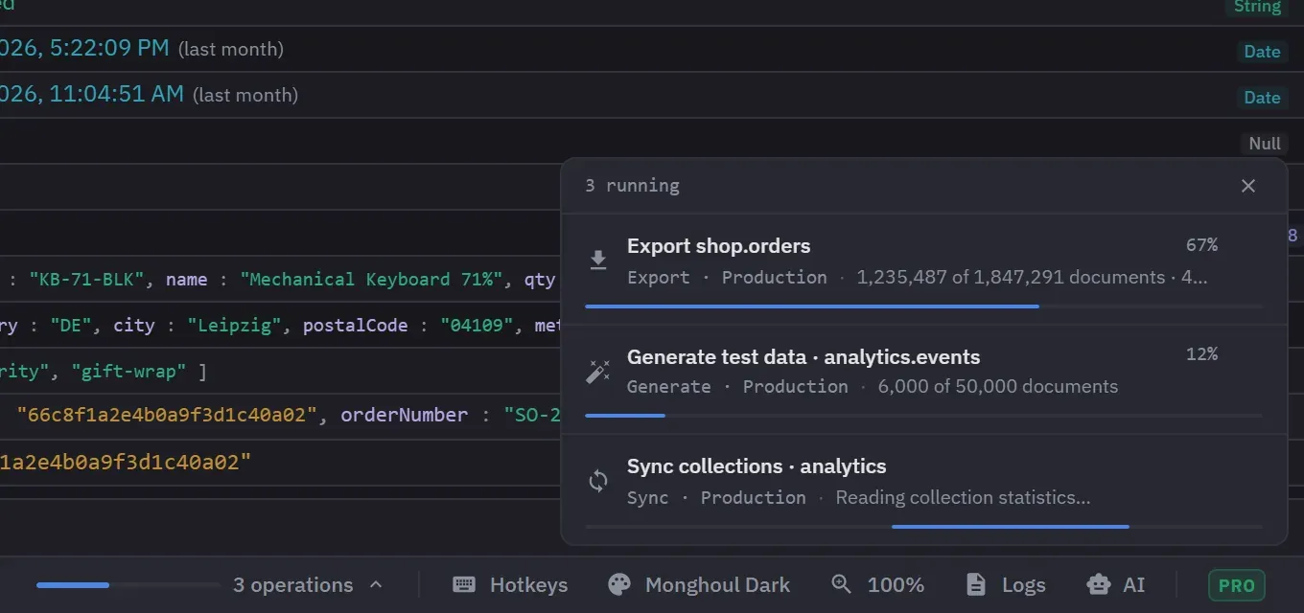Click the status bar operations progress bar
The height and width of the screenshot is (613, 1304).
[x=128, y=584]
